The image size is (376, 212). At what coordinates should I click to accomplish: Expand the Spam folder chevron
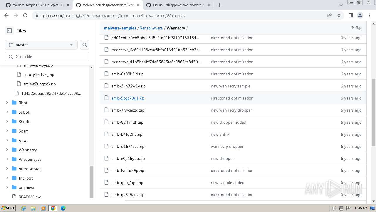pos(7,131)
